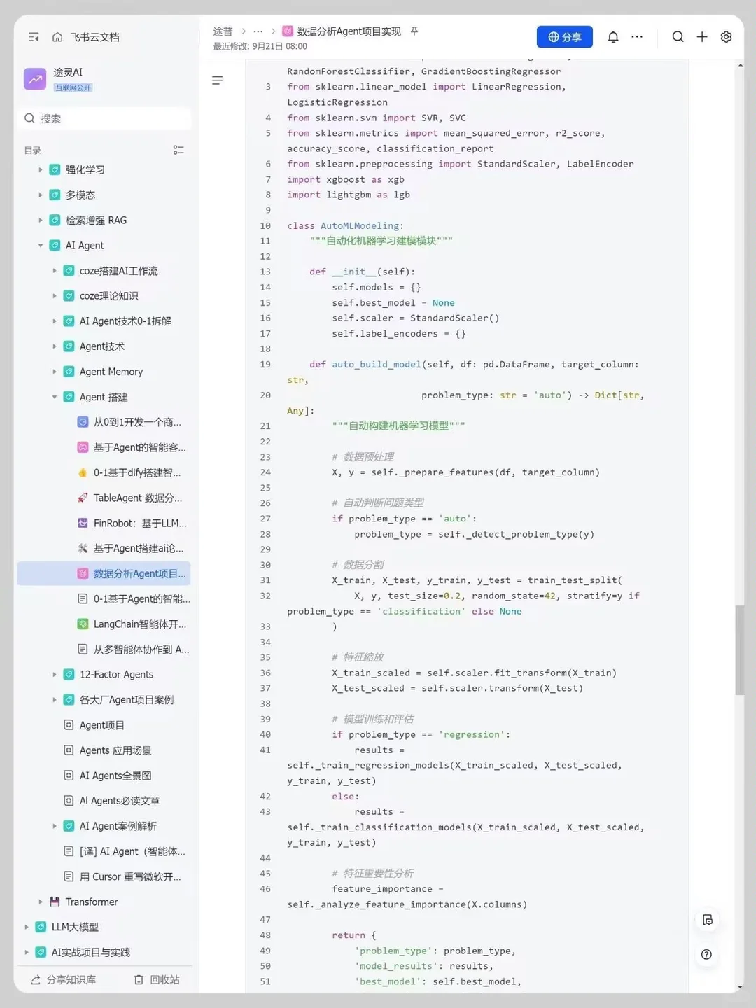Select 数据分析Agent项目... highlighted document
Image resolution: width=756 pixels, height=1008 pixels.
click(104, 573)
